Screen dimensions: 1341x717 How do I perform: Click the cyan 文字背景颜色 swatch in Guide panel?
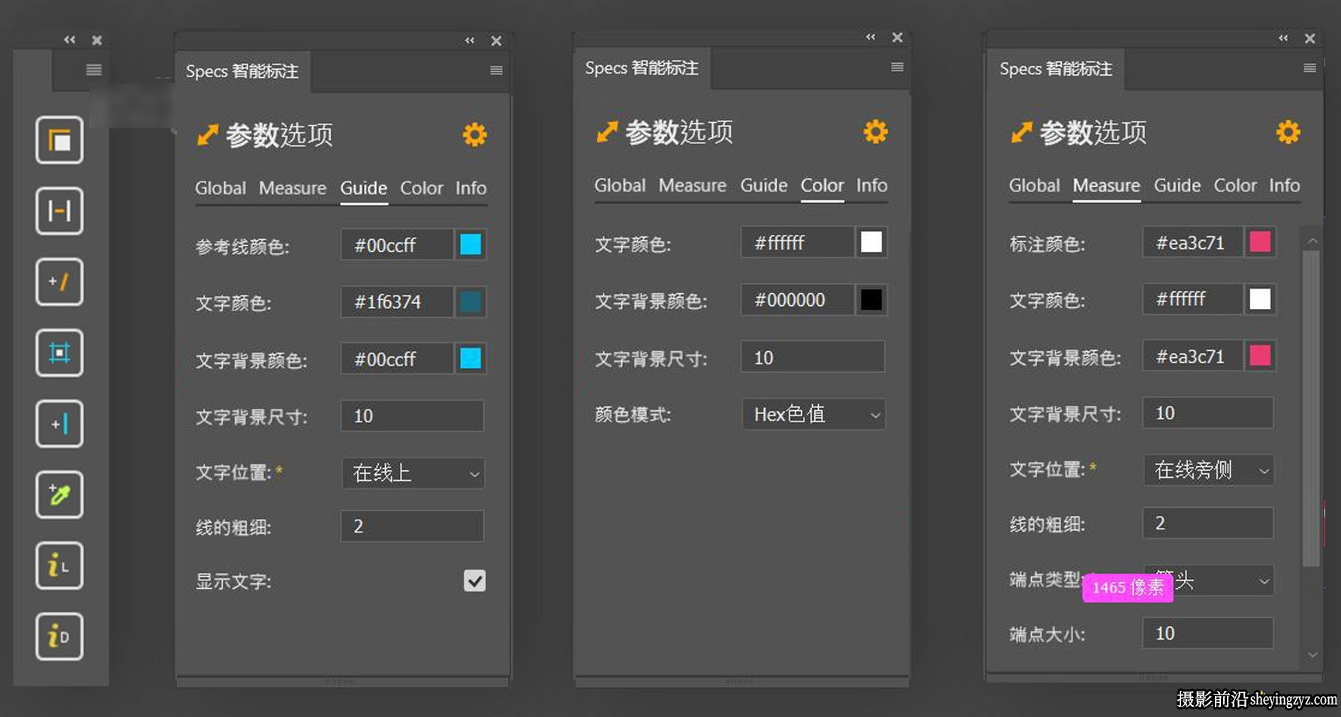471,358
